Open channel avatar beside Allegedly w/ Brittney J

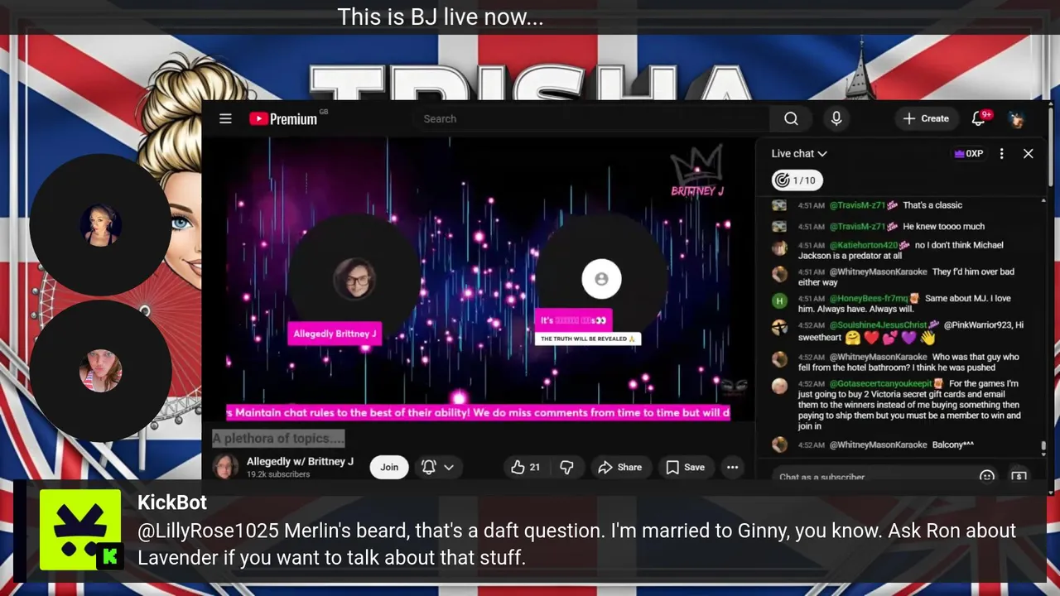224,467
